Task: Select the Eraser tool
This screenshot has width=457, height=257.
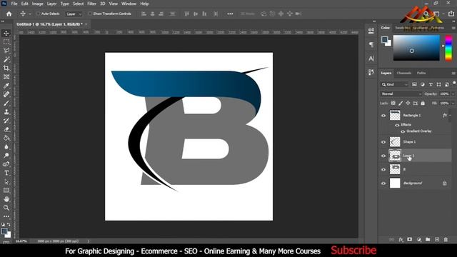Action: tap(6, 129)
